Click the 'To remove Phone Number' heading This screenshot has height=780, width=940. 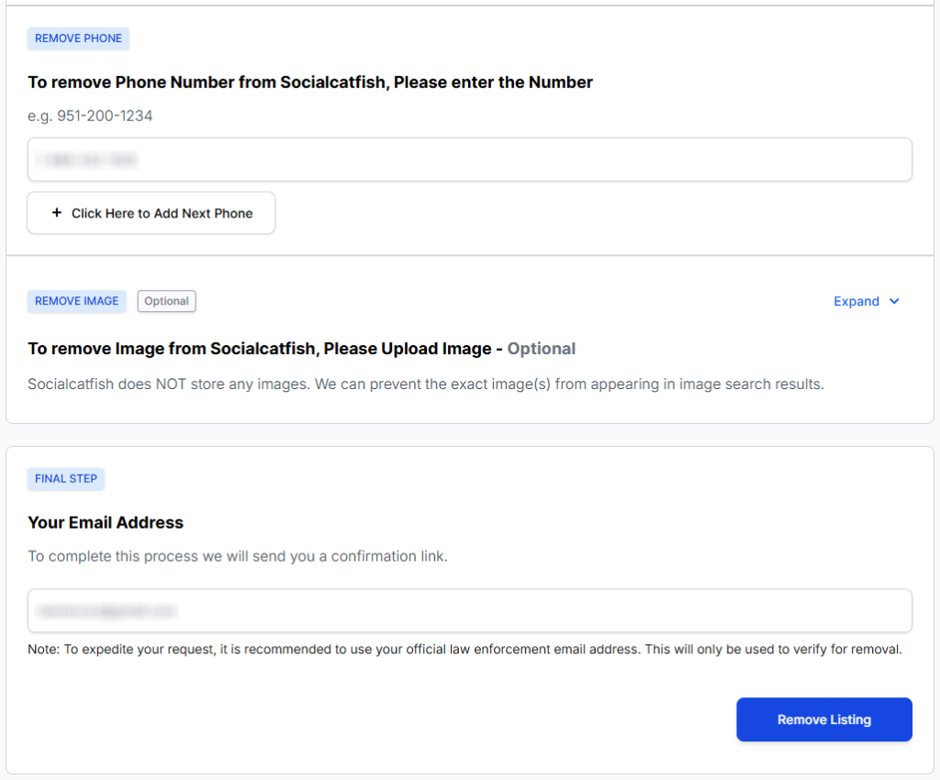[310, 83]
